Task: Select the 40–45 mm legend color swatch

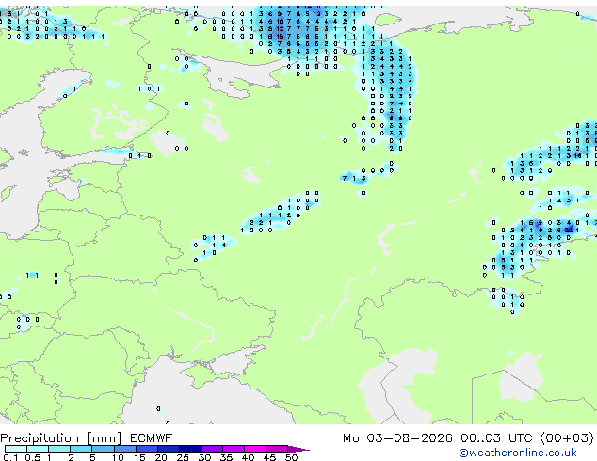Action: (255, 449)
